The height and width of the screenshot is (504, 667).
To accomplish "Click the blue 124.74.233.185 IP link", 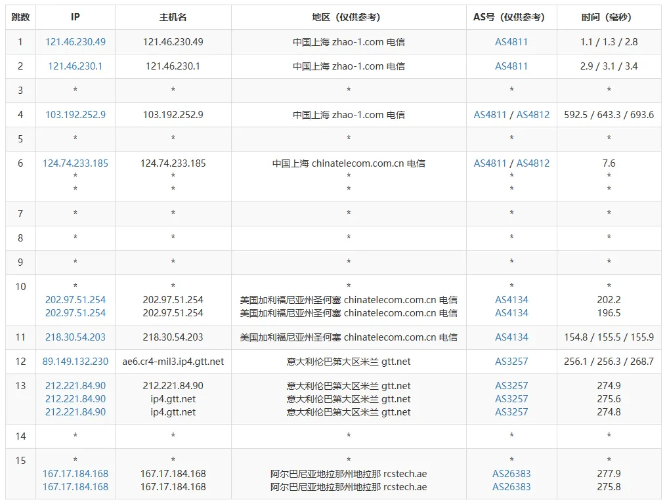I will (75, 163).
